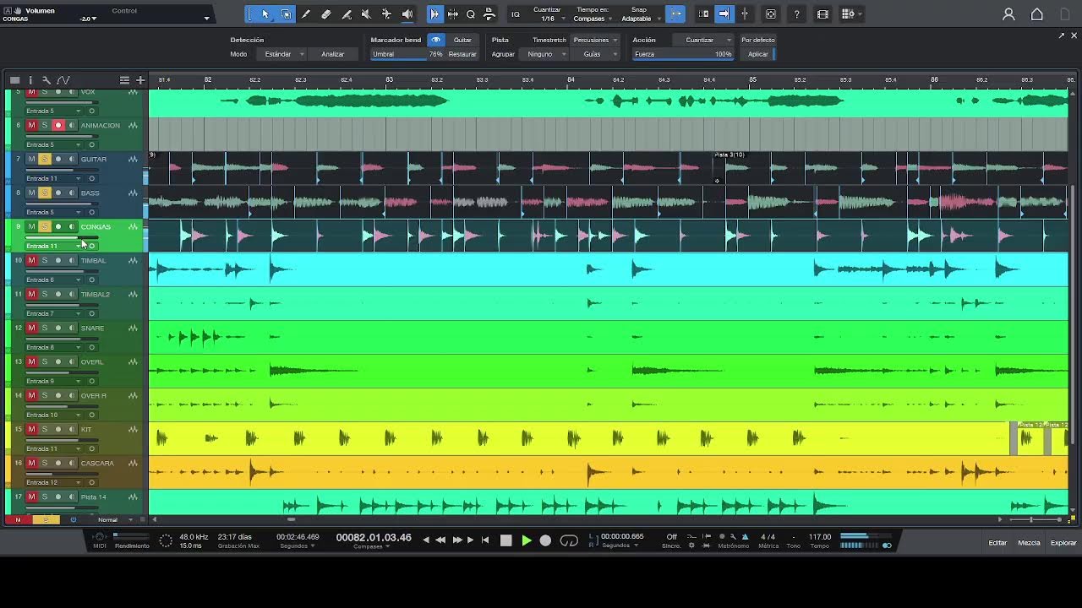
Task: Disarm record on ANIMACION track
Action: coord(58,125)
